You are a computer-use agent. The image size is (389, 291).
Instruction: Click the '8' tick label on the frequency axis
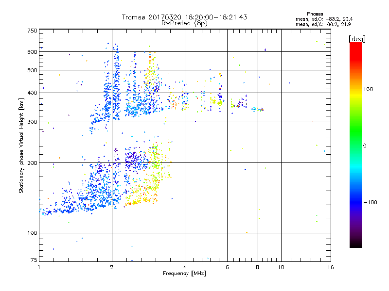(258, 267)
